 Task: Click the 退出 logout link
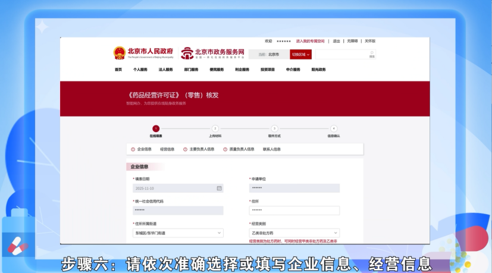[x=336, y=41]
